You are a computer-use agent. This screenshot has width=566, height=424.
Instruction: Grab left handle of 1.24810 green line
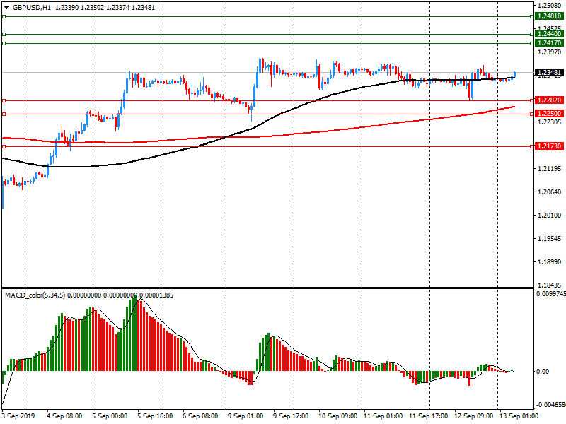(4, 16)
